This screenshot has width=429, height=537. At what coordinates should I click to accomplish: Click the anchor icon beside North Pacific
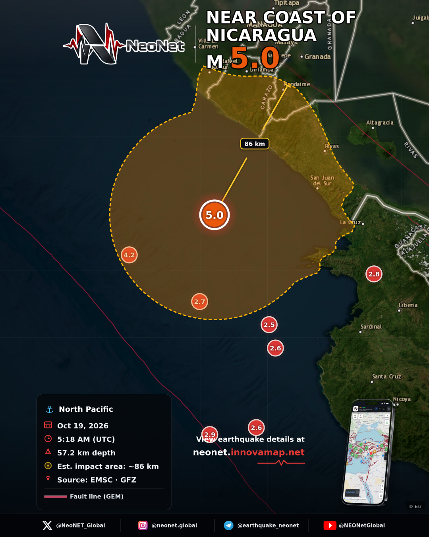click(50, 409)
